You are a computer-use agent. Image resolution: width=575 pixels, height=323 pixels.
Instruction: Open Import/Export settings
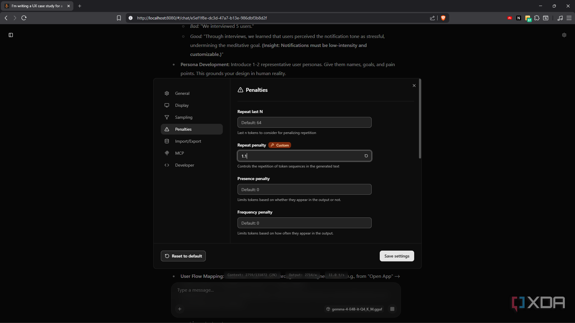tap(192, 141)
